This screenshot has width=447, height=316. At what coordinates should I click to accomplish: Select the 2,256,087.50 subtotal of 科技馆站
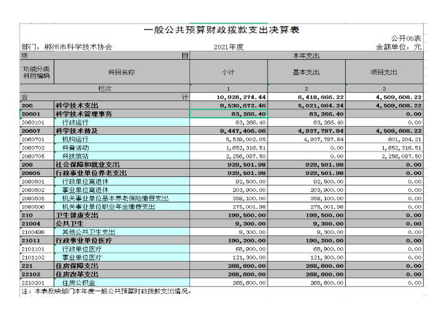pyautogui.click(x=228, y=156)
